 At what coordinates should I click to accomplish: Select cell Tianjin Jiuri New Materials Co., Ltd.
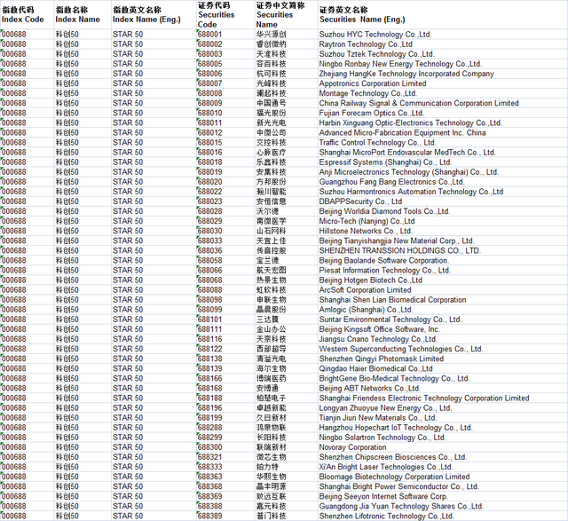(x=442, y=418)
